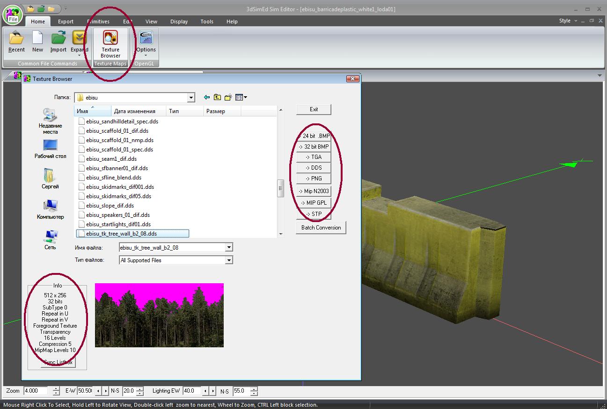Sort files by Дата изменения column header

[x=139, y=111]
